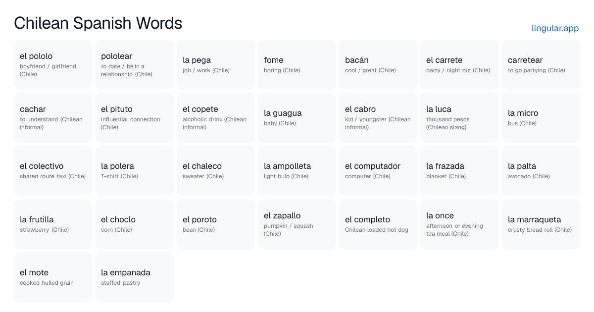Image resolution: width=594 pixels, height=312 pixels.
Task: Click the 'pololear' word card
Action: [x=134, y=65]
